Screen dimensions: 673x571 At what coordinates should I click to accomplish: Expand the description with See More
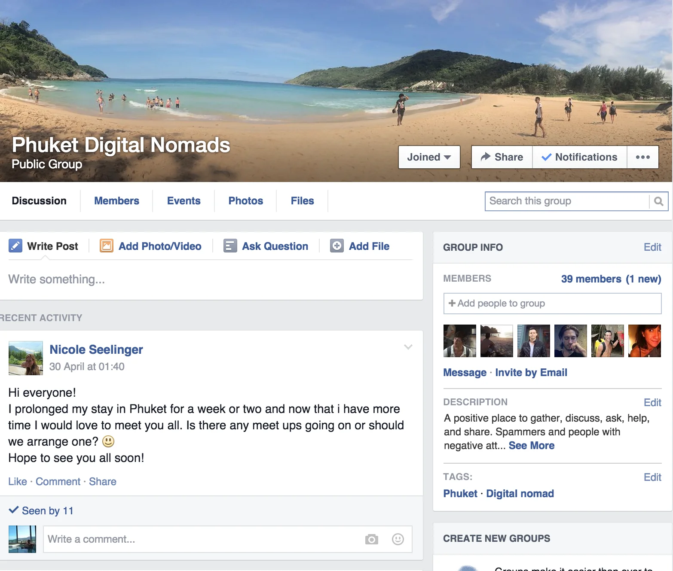click(x=531, y=446)
